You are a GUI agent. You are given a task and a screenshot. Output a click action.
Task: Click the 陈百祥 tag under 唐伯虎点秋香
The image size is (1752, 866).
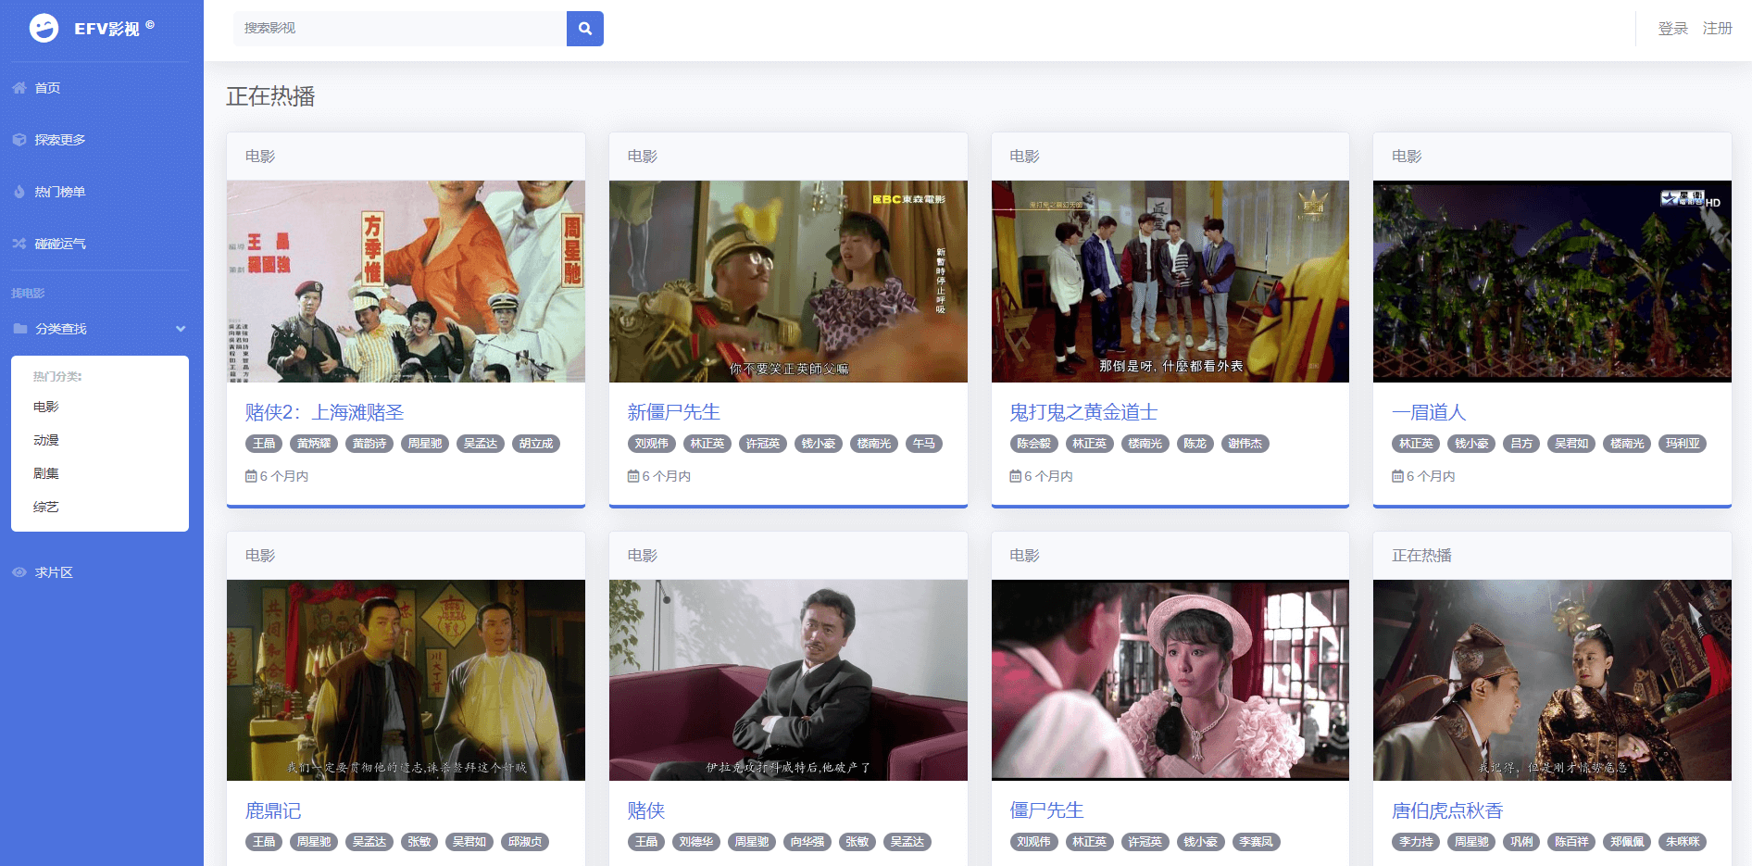coord(1571,842)
